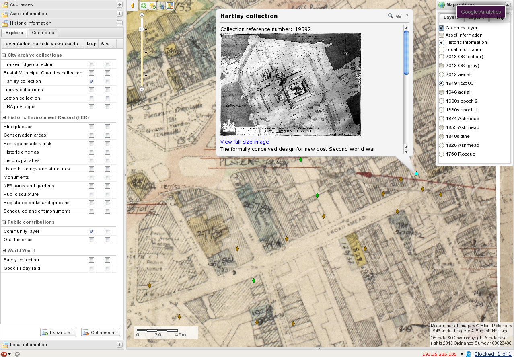The image size is (514, 357).
Task: Click the green plus toolbar icon
Action: coord(144,6)
